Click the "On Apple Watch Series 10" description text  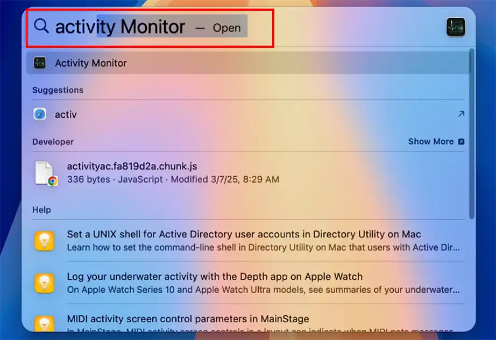click(263, 290)
